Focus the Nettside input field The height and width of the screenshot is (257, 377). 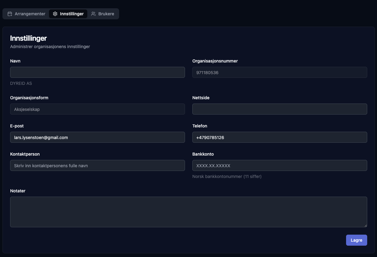[279, 109]
